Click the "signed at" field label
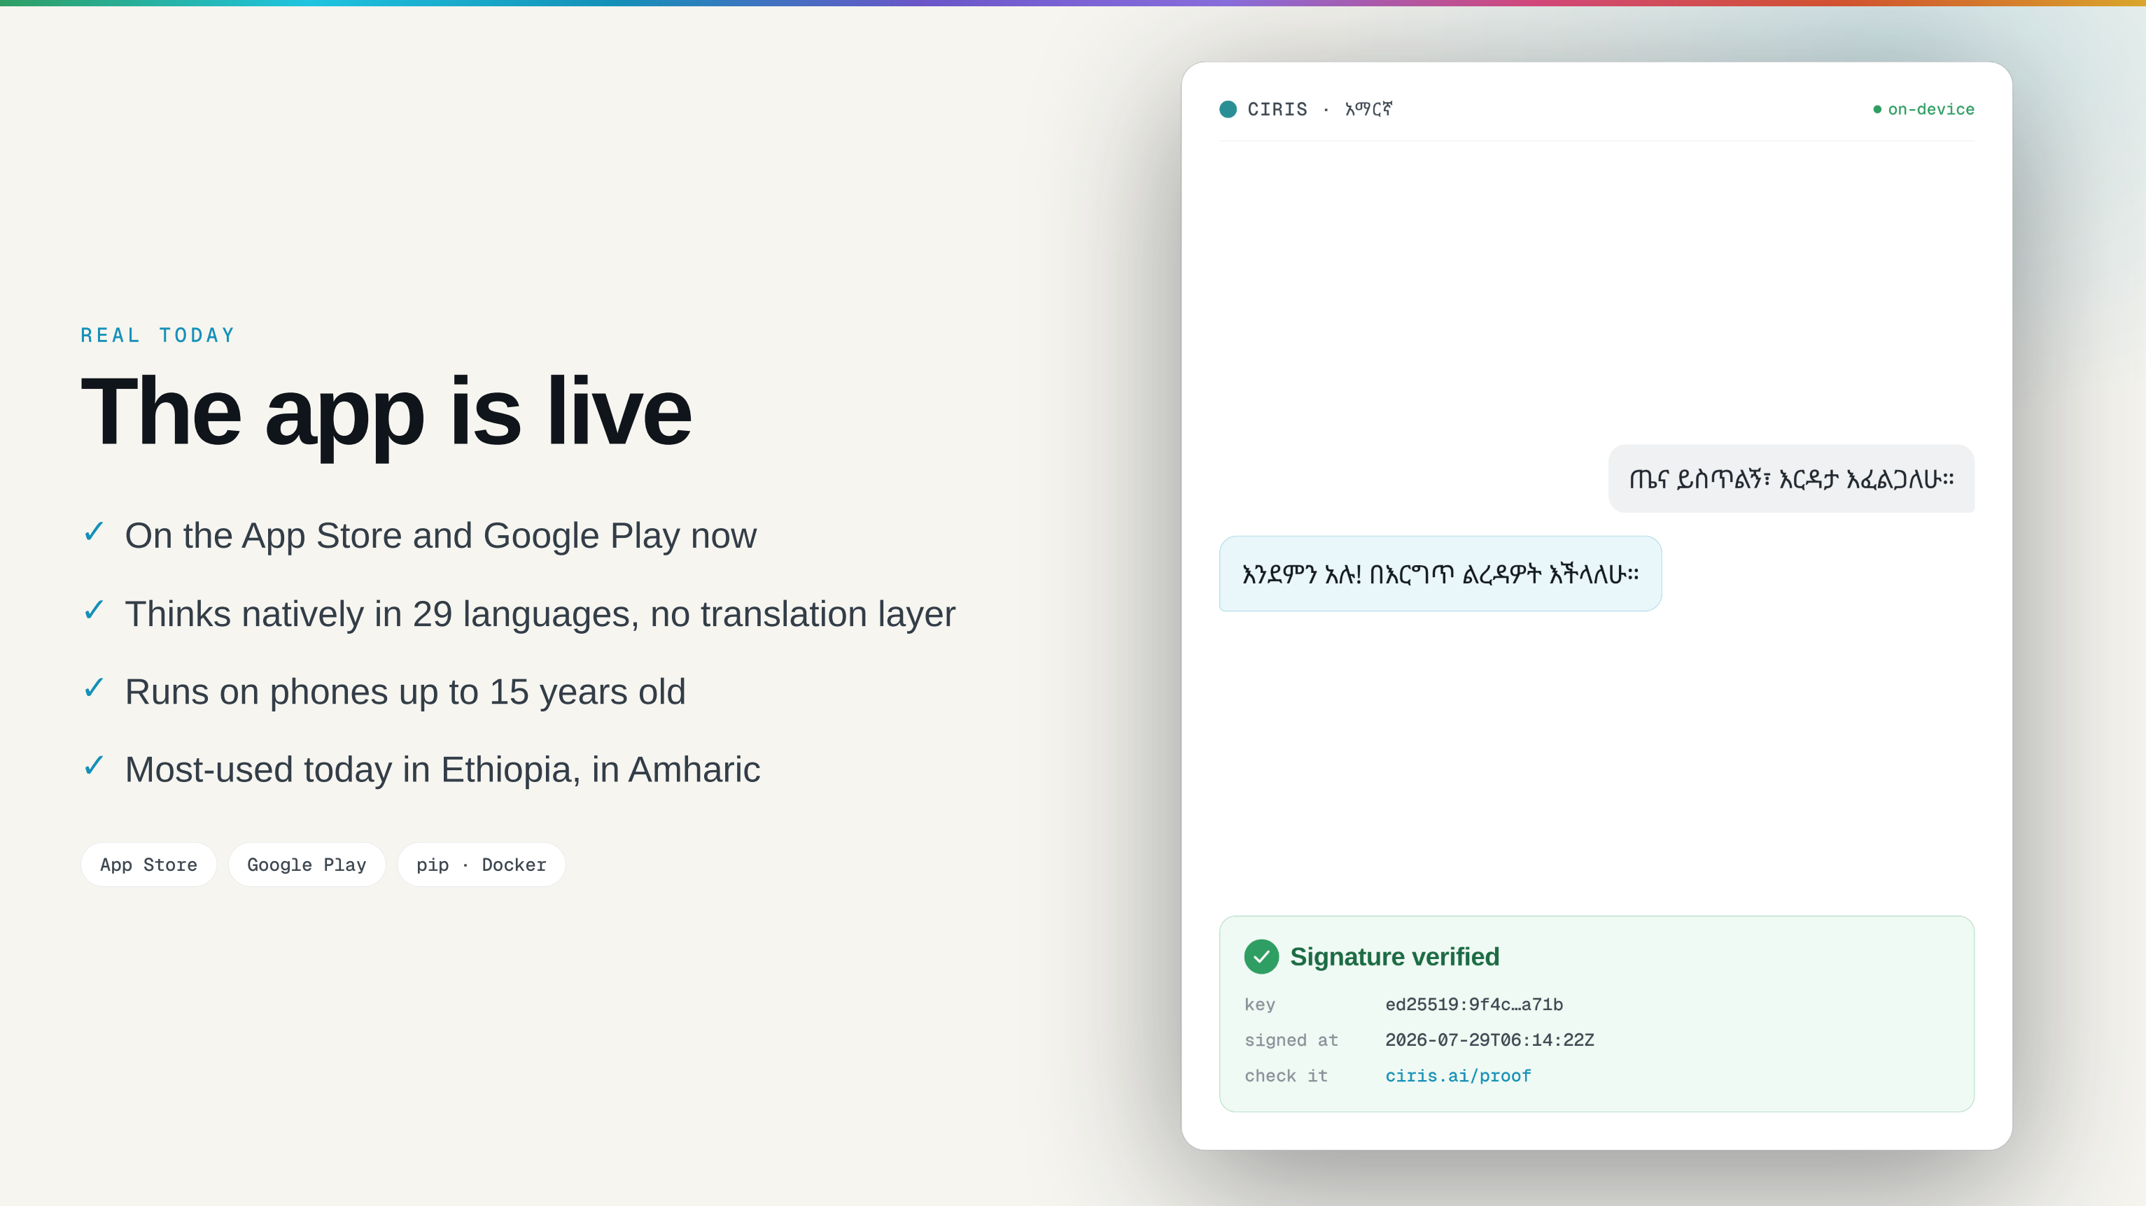Image resolution: width=2146 pixels, height=1206 pixels. pyautogui.click(x=1291, y=1040)
